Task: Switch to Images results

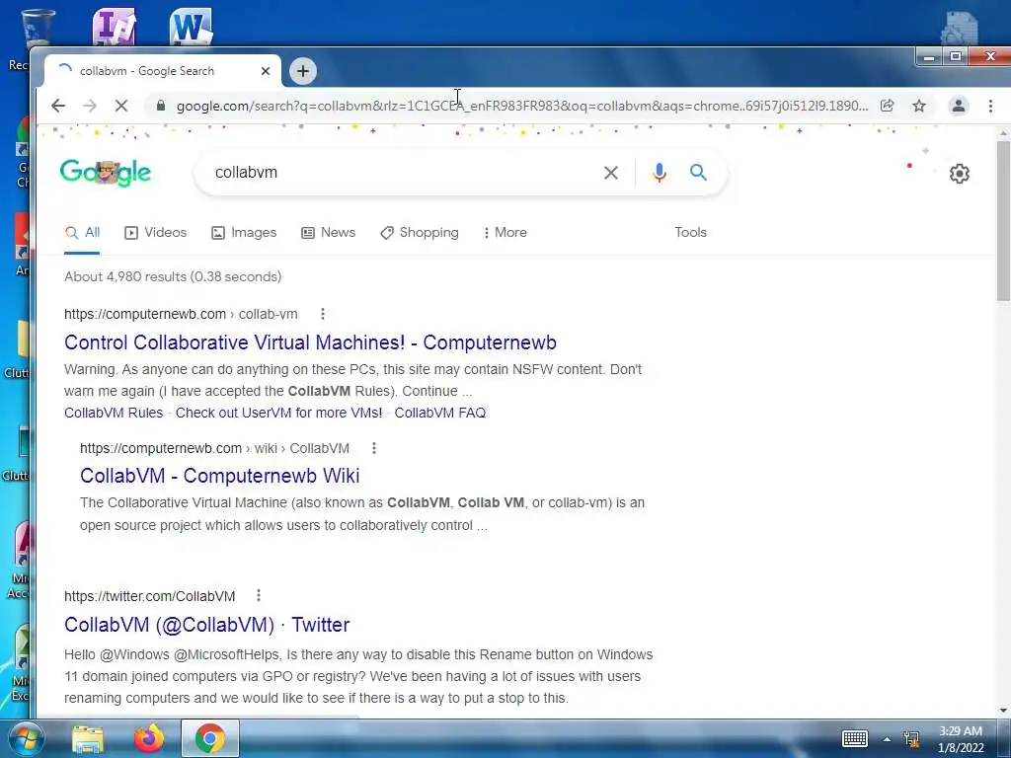Action: click(x=244, y=233)
